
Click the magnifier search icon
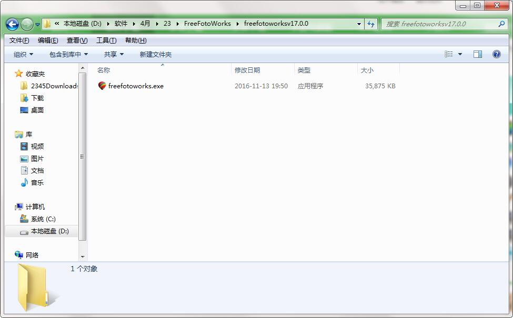click(x=501, y=24)
